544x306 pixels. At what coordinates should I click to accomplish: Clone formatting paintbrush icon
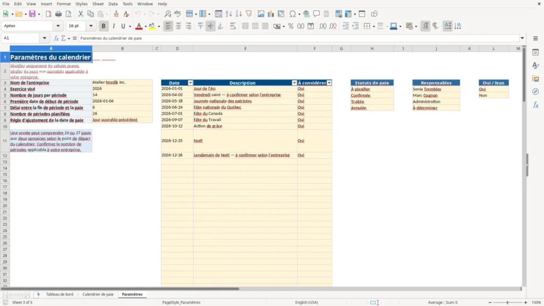(x=116, y=14)
